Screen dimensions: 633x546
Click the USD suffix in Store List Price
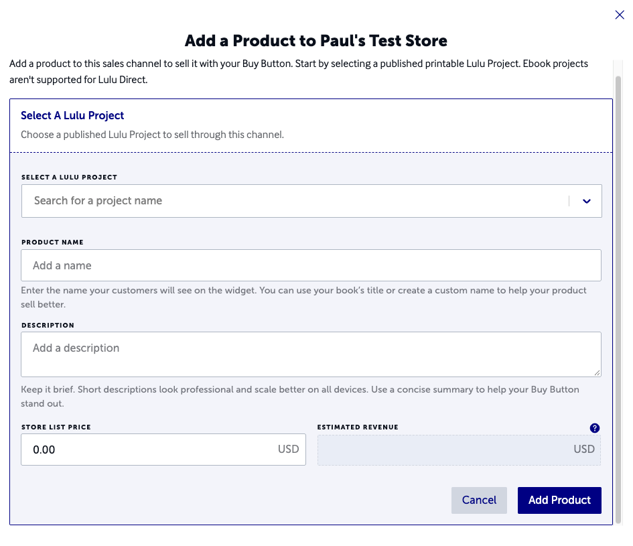[x=288, y=449]
